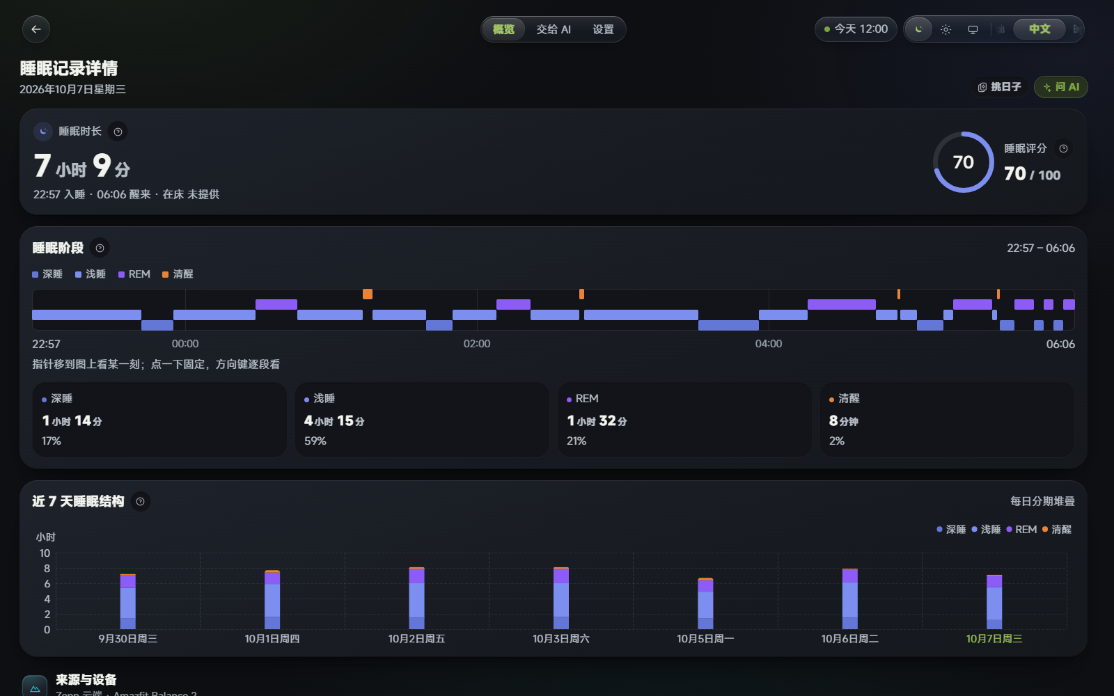This screenshot has width=1114, height=696.
Task: Click the long REM segment after 04:00
Action: point(842,304)
